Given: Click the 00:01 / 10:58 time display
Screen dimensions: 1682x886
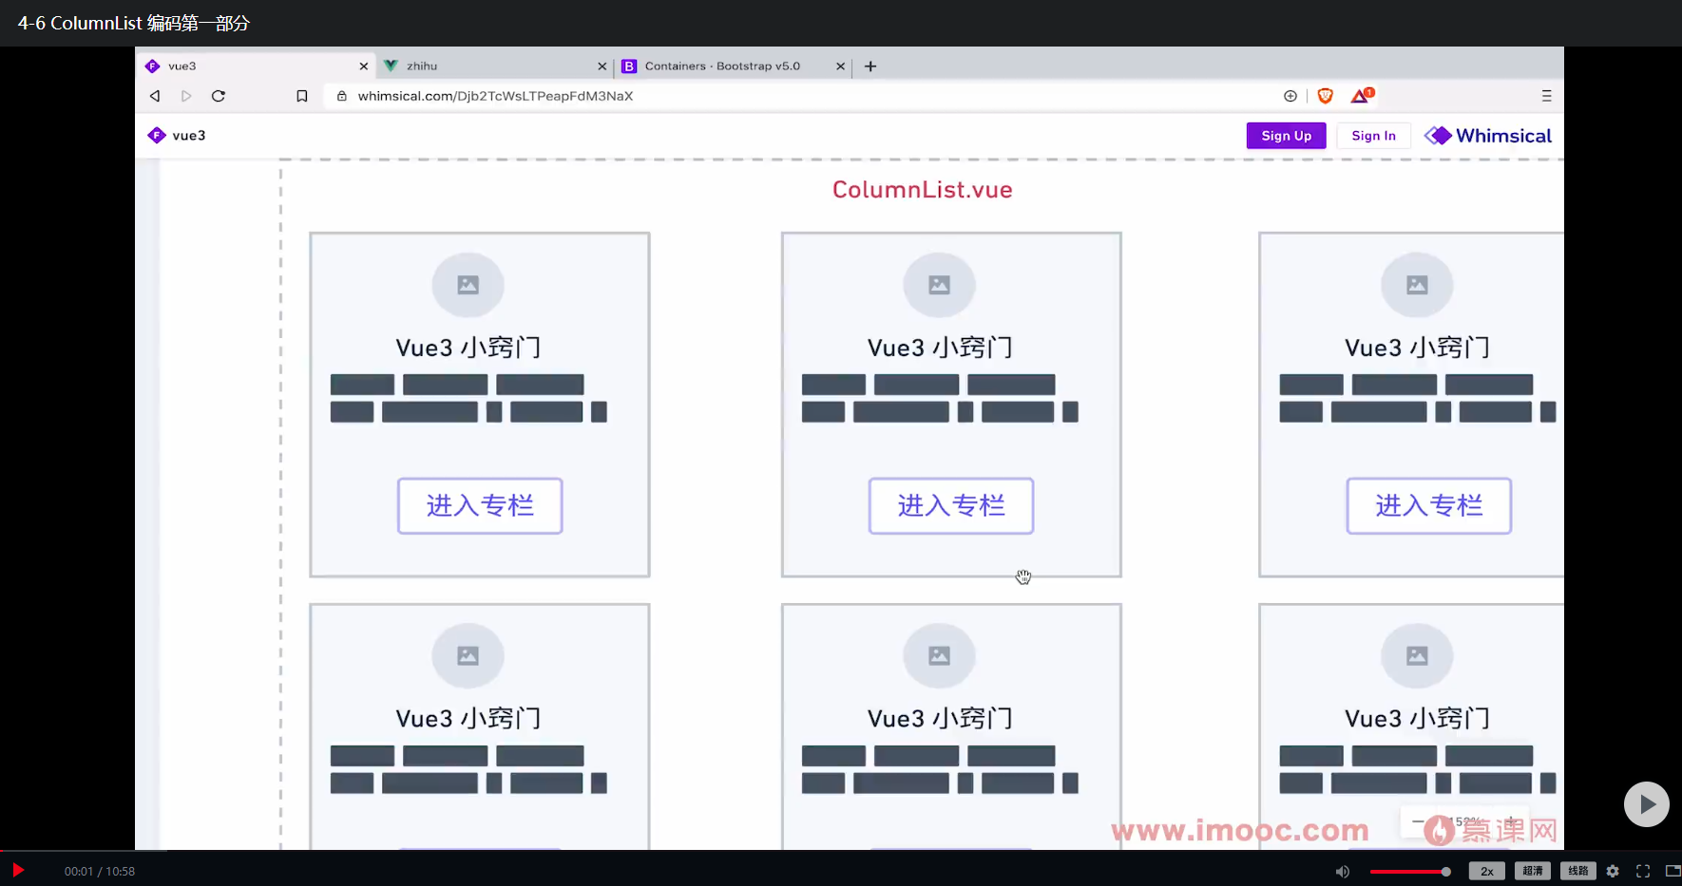Looking at the screenshot, I should point(100,872).
